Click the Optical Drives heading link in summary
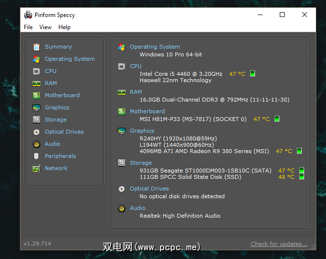326x259 pixels. point(149,189)
